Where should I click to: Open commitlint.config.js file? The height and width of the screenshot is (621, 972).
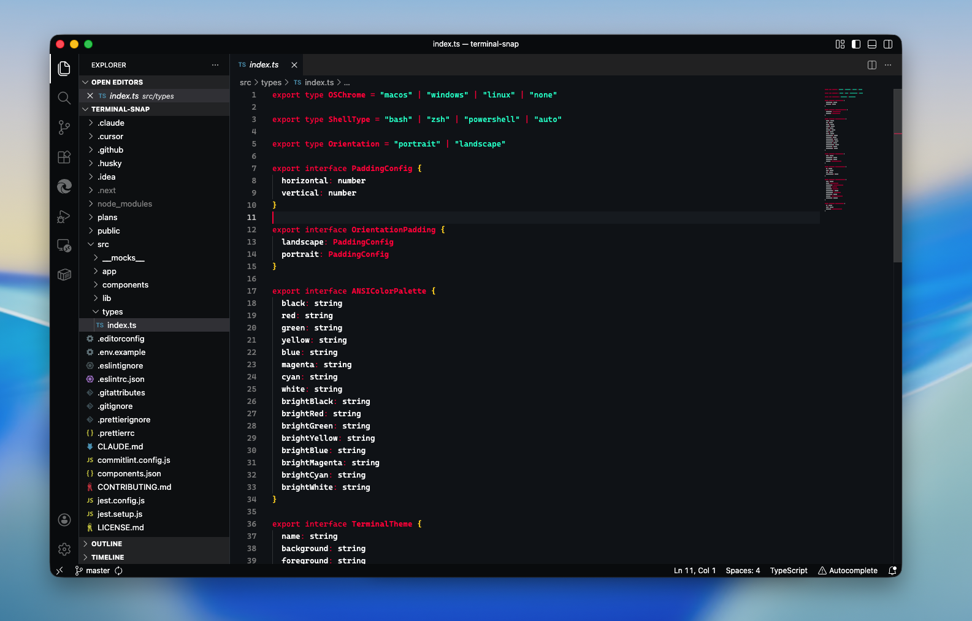pyautogui.click(x=155, y=460)
